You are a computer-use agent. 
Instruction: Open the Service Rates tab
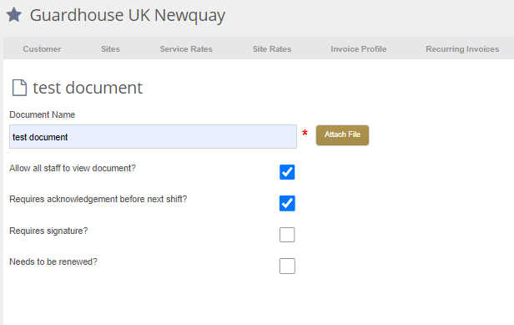coord(186,49)
